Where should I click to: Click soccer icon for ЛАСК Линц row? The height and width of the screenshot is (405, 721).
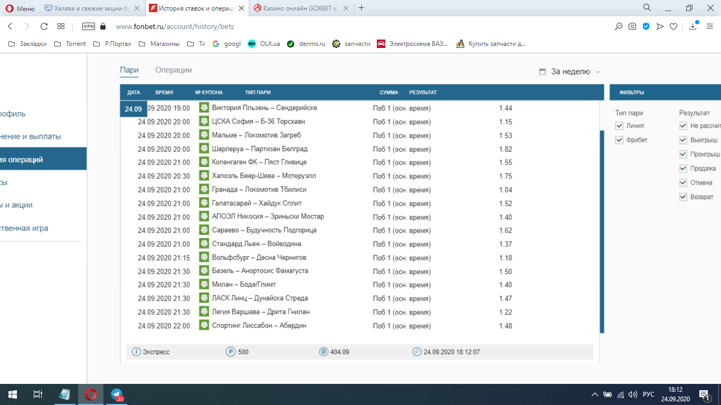click(204, 298)
